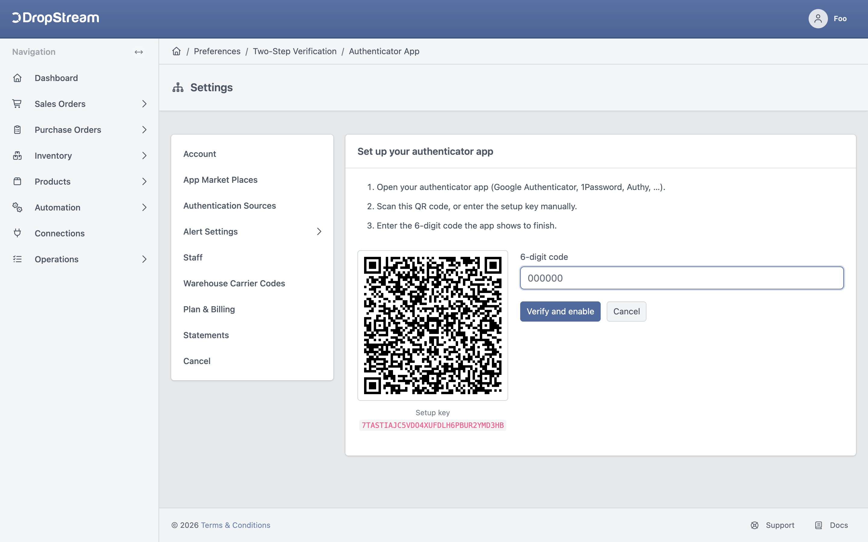Click Cancel next to Verify button
This screenshot has width=868, height=542.
[x=626, y=311]
